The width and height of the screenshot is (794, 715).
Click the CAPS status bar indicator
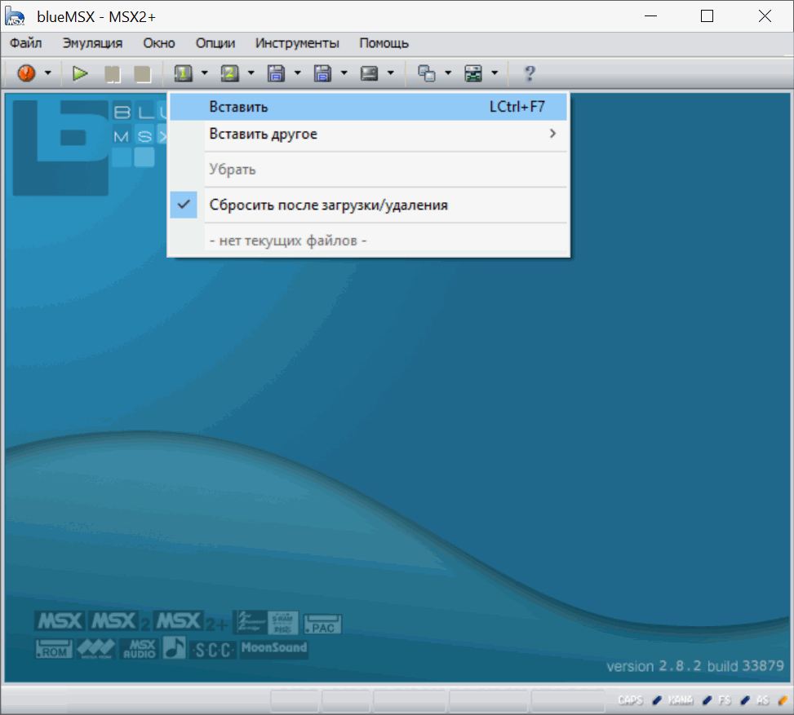point(631,700)
